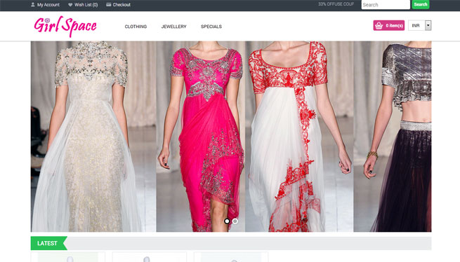
Task: Click the Wish List heart icon
Action: click(70, 5)
